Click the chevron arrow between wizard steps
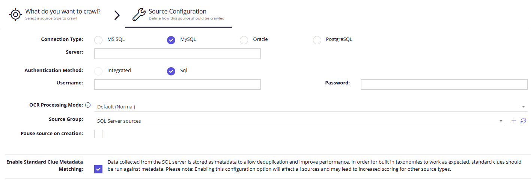Viewport: 531px width, 182px height. coord(117,15)
